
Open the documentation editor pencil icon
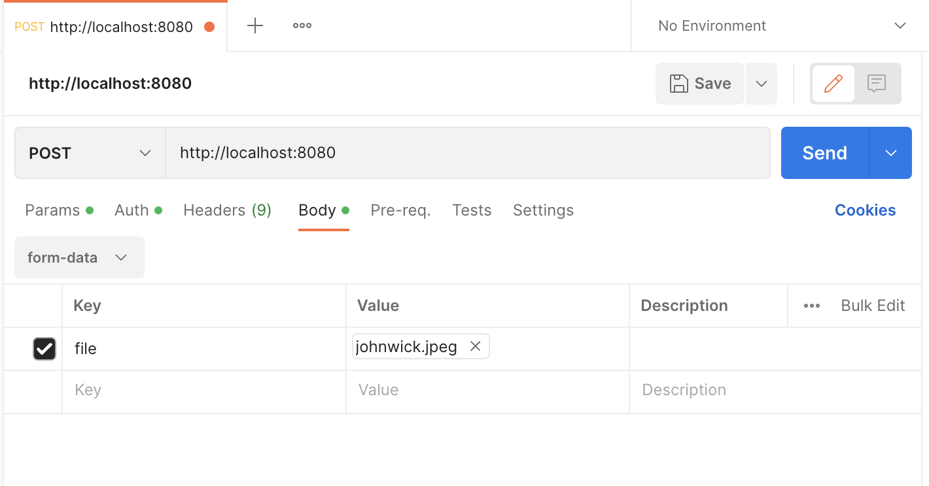coord(832,84)
